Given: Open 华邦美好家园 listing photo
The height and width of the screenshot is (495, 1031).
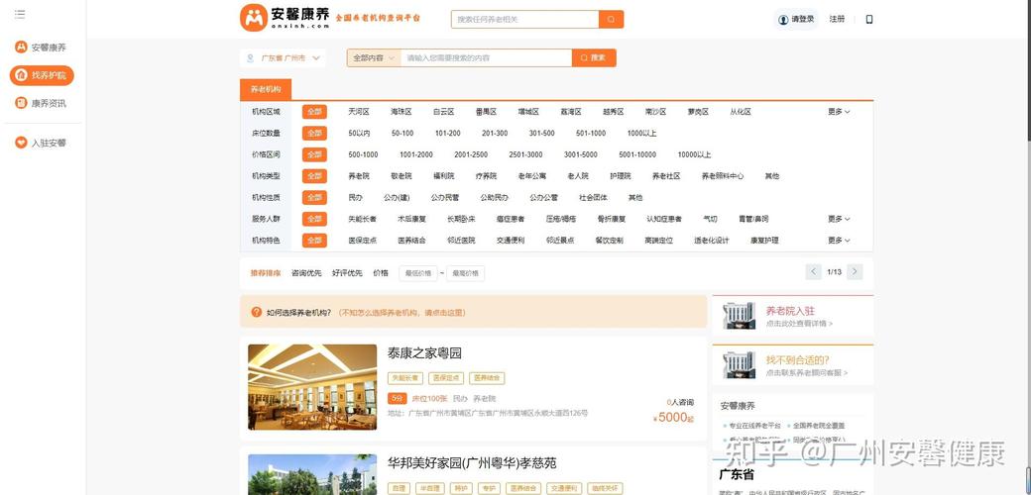Looking at the screenshot, I should pyautogui.click(x=312, y=474).
